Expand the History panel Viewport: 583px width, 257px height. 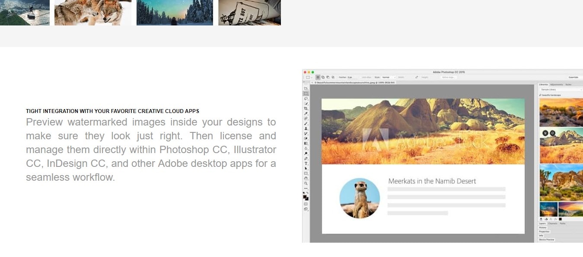(x=543, y=228)
